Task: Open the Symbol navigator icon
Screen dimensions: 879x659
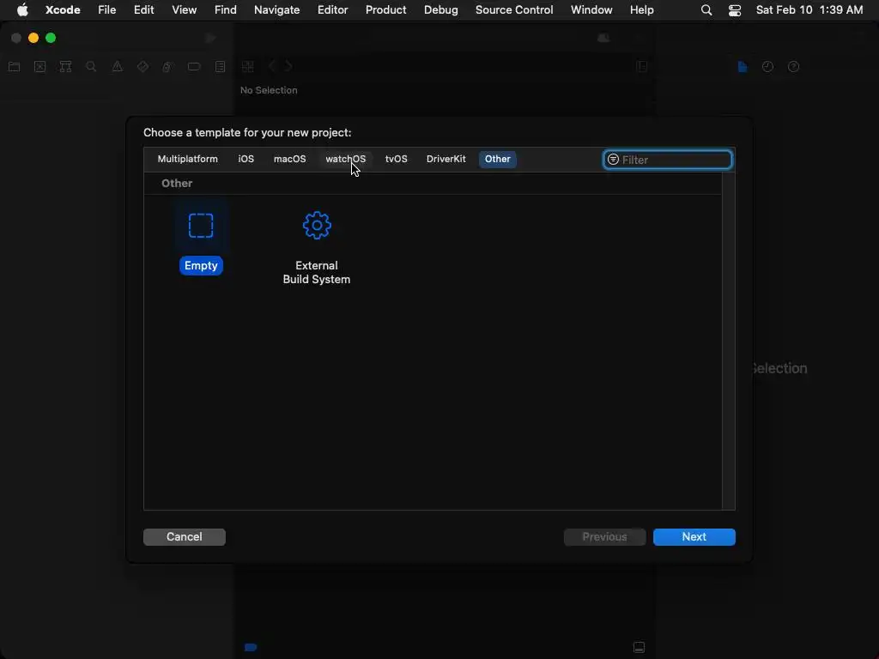Action: 65,67
